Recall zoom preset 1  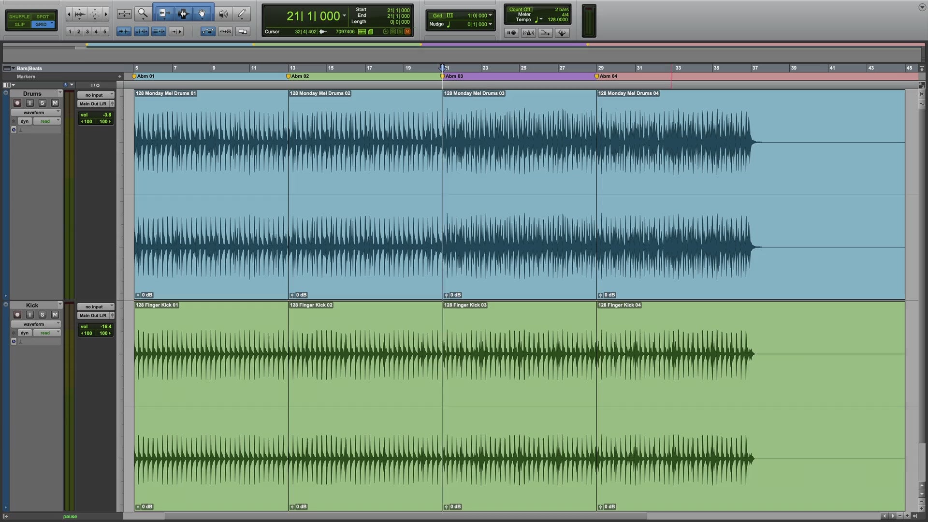70,32
